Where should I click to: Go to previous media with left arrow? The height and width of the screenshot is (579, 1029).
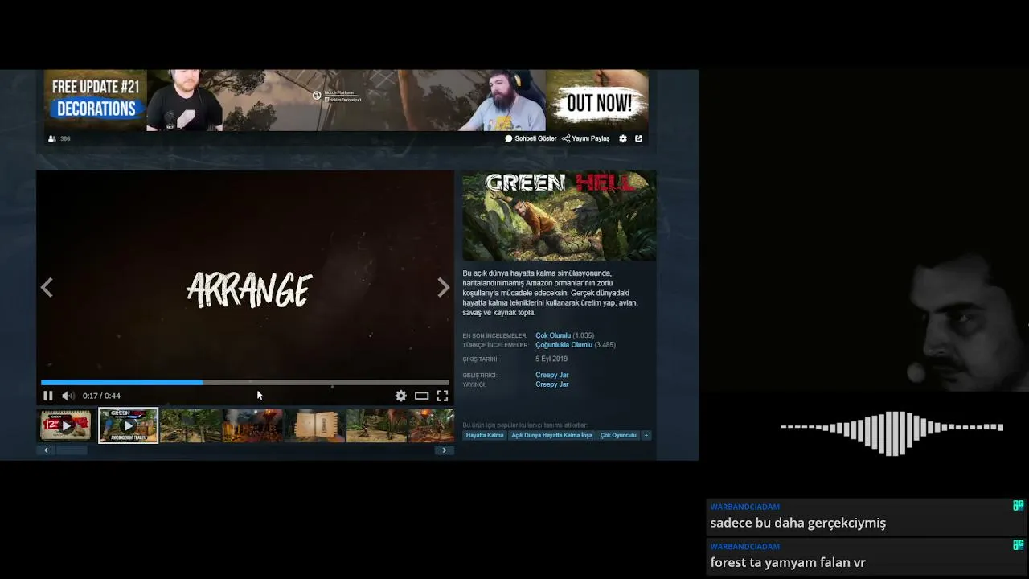(x=47, y=287)
